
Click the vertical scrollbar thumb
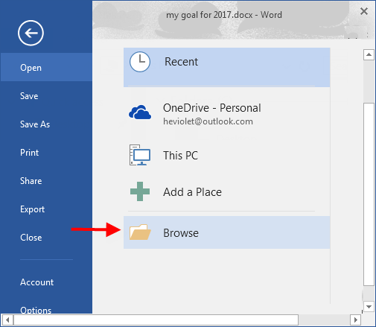tap(369, 194)
